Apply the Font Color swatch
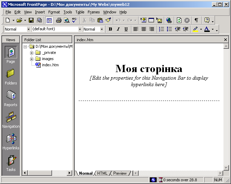 (207, 29)
